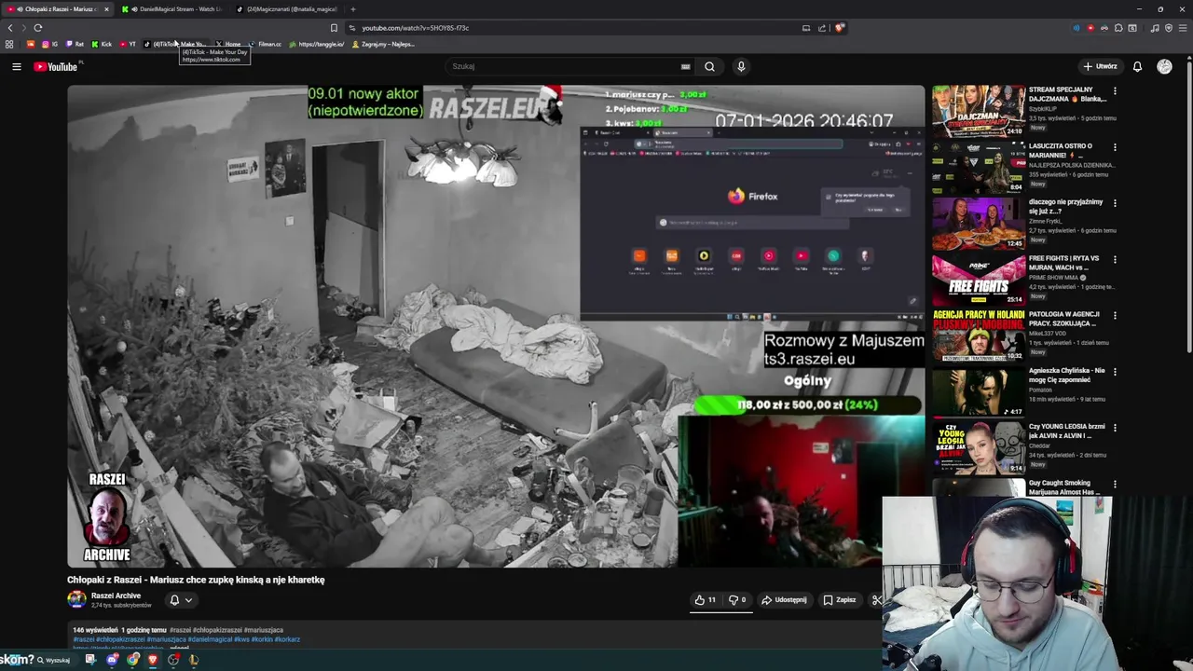The height and width of the screenshot is (671, 1193).
Task: Open the browser extensions puzzle icon
Action: [x=1118, y=28]
